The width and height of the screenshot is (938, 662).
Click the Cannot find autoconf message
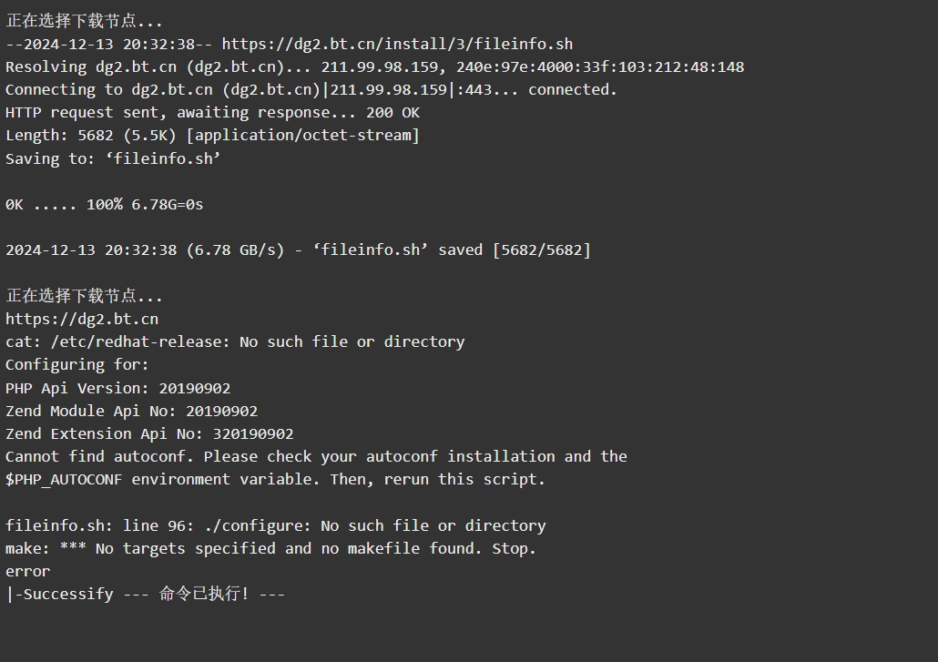[x=316, y=457]
